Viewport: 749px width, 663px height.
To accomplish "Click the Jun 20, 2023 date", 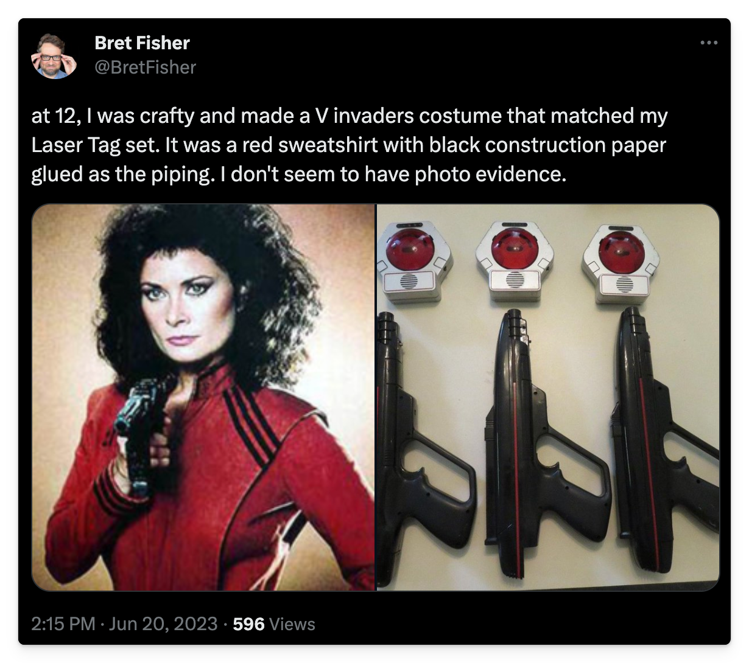I will click(x=163, y=624).
